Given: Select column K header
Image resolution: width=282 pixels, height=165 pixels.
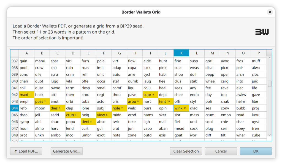Looking at the screenshot, I should (181, 53).
